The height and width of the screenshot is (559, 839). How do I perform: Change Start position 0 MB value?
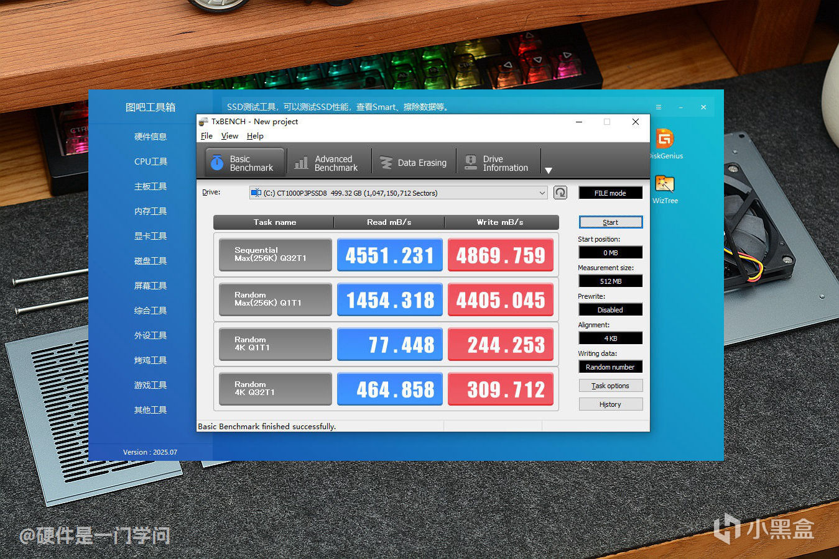click(610, 253)
